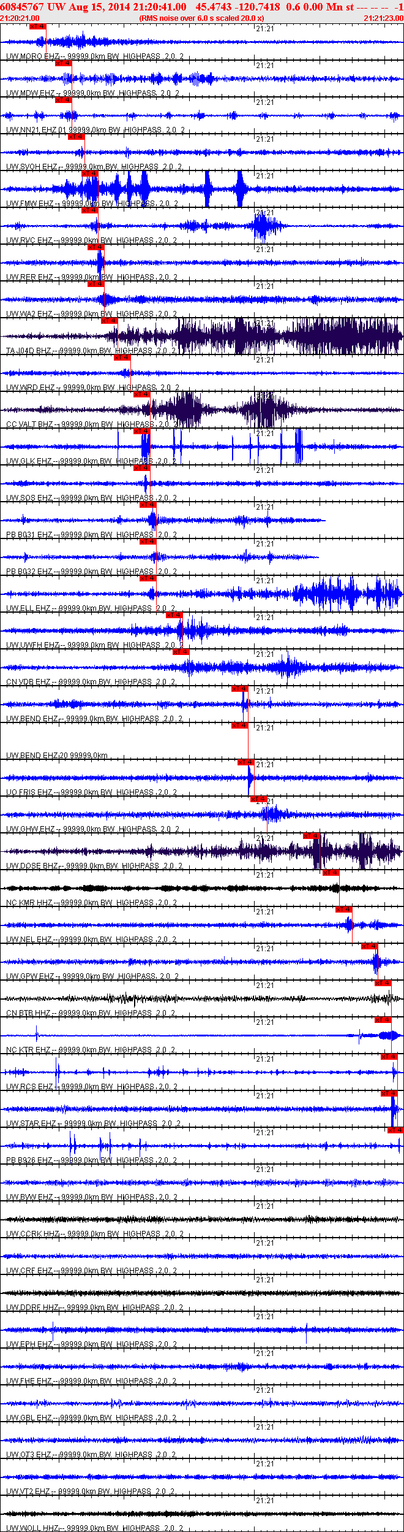Select the pick marker on the PB B032 trace
Screen dimensions: 404x1532
point(148,542)
